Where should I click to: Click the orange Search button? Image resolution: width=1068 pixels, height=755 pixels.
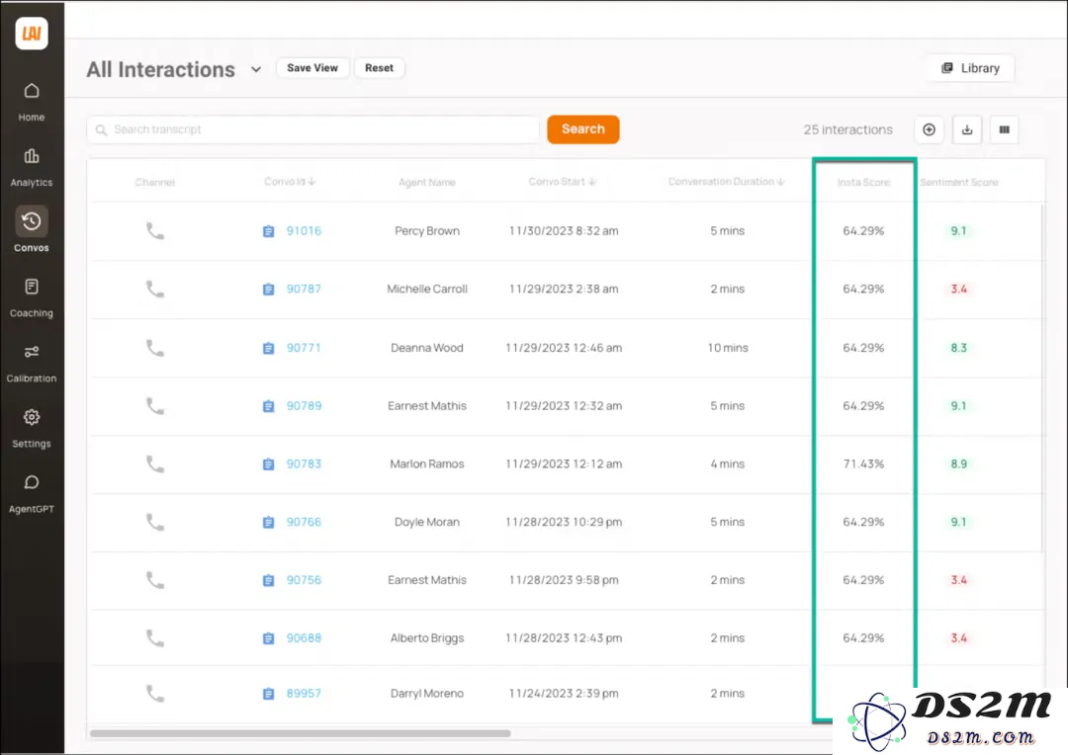click(583, 129)
